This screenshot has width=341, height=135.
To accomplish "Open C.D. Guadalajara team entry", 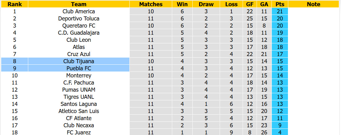I will pos(79,33).
